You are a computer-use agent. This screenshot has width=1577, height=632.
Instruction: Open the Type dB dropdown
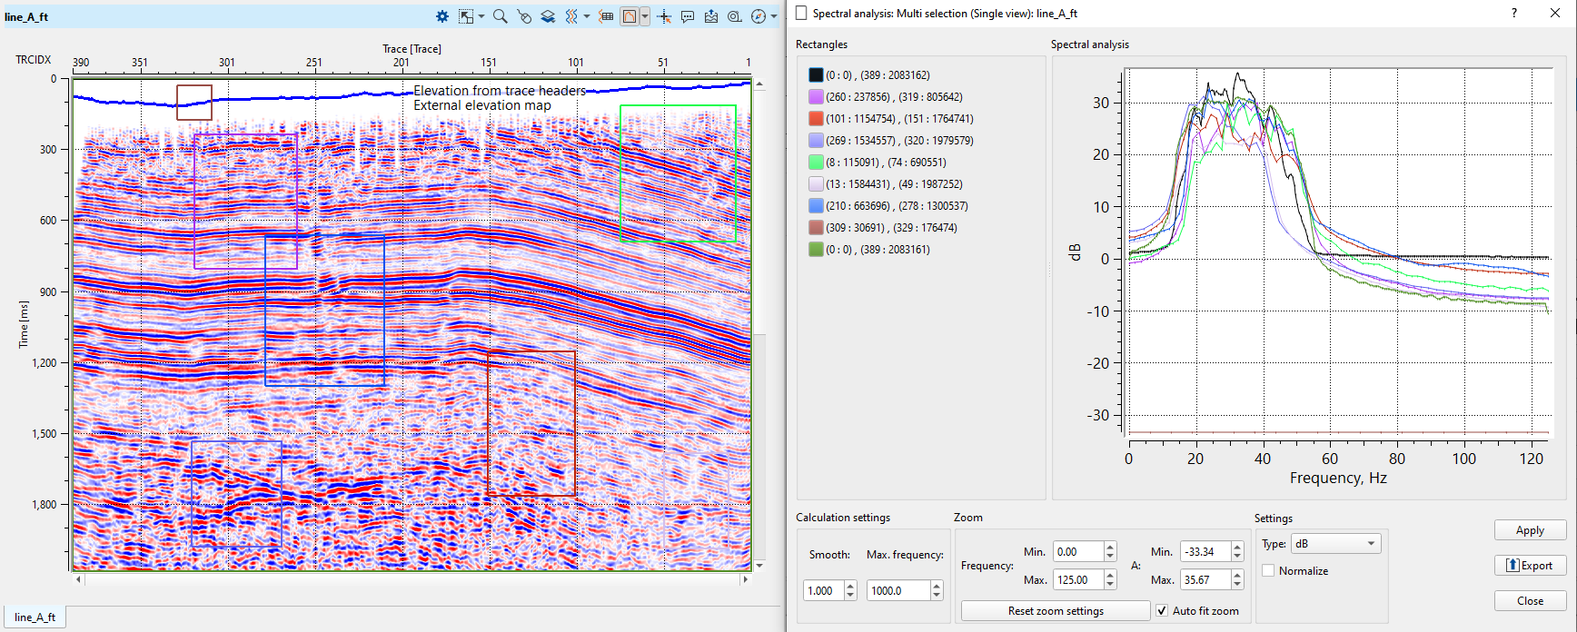tap(1335, 544)
